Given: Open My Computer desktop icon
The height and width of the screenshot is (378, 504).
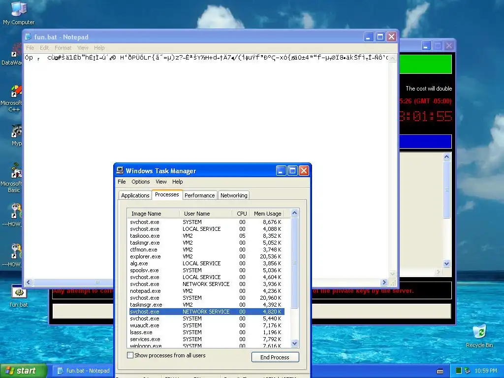Looking at the screenshot, I should pos(19,13).
